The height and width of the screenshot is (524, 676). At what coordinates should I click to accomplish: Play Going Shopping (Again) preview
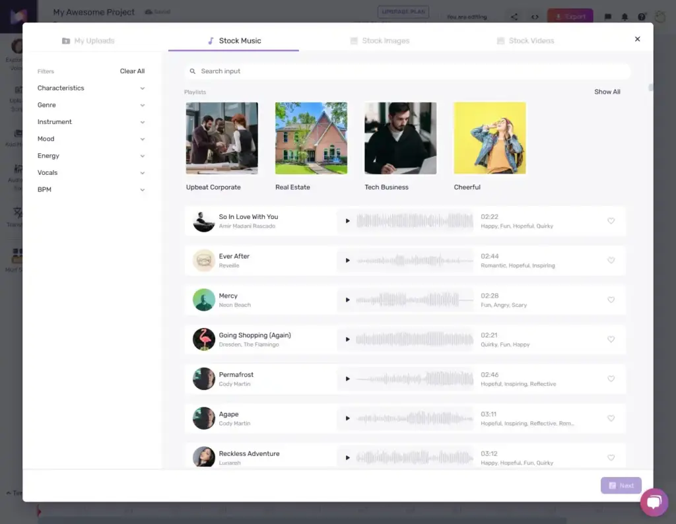[347, 340]
